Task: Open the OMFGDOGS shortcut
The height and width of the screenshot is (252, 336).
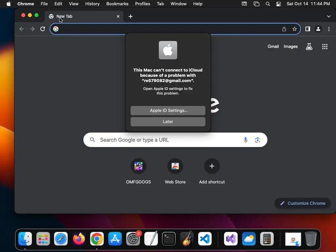Action: click(x=138, y=166)
